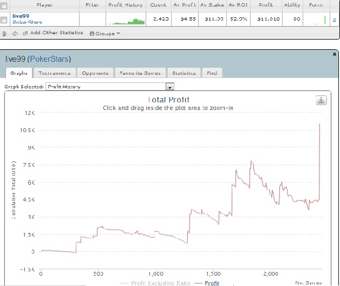Click the Profit History combo box
340x286 pixels.
[110, 87]
